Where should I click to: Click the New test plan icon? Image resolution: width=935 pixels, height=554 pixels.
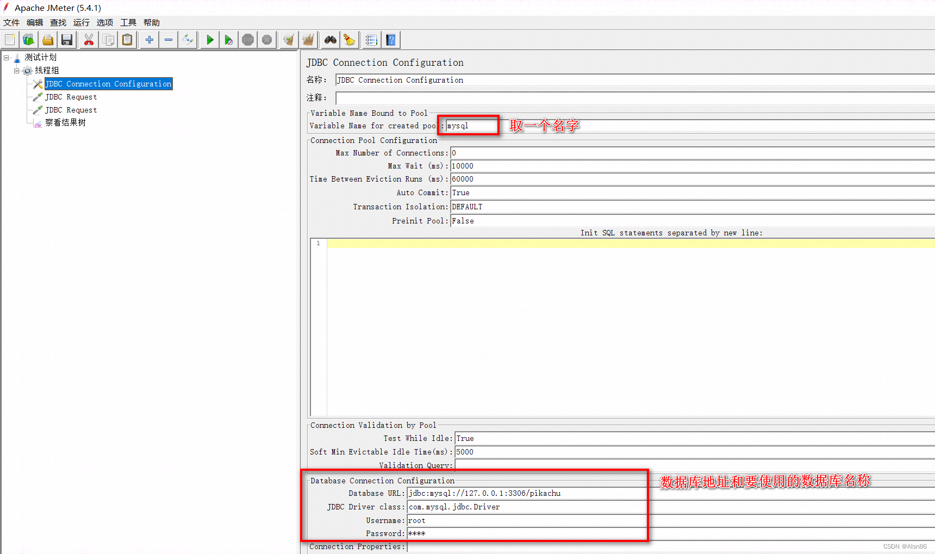pyautogui.click(x=10, y=40)
